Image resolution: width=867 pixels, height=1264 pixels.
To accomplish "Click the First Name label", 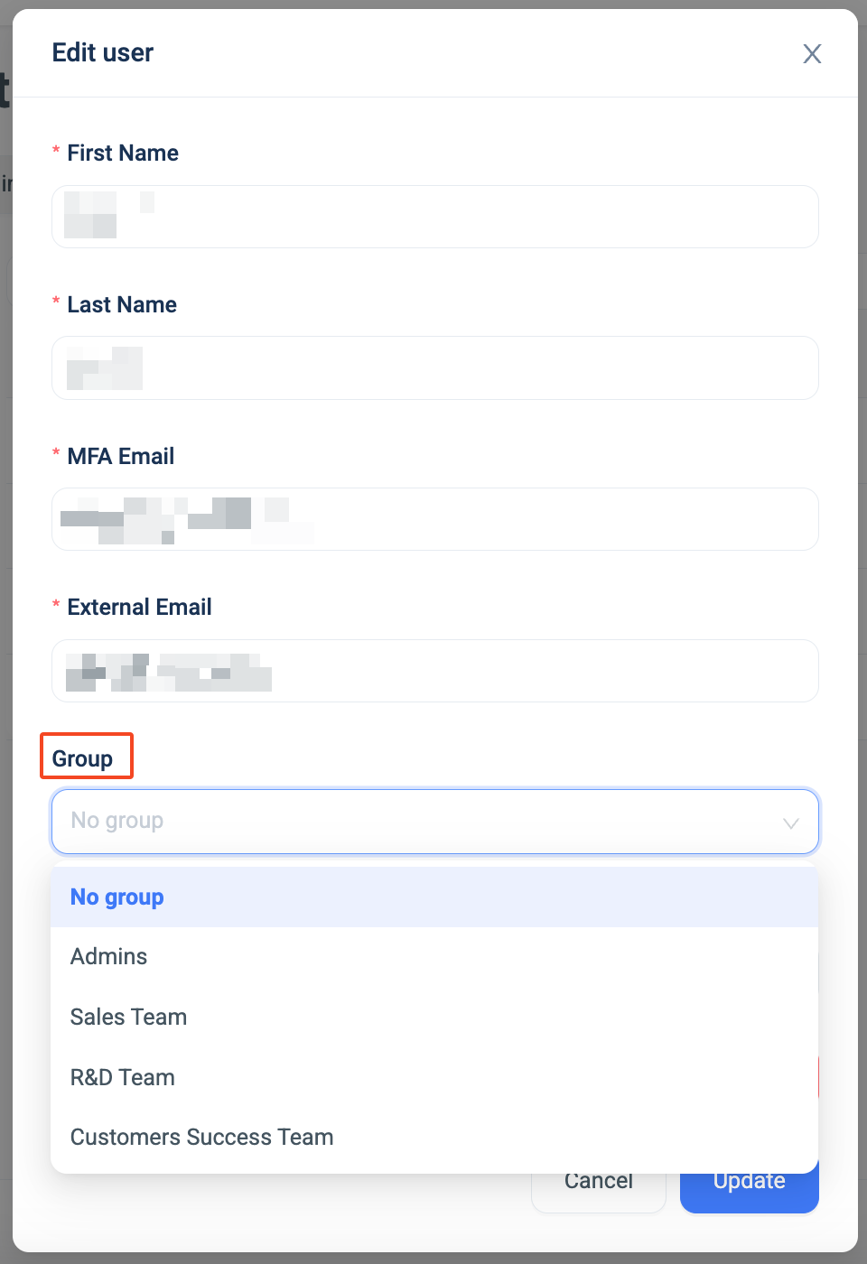I will 123,153.
